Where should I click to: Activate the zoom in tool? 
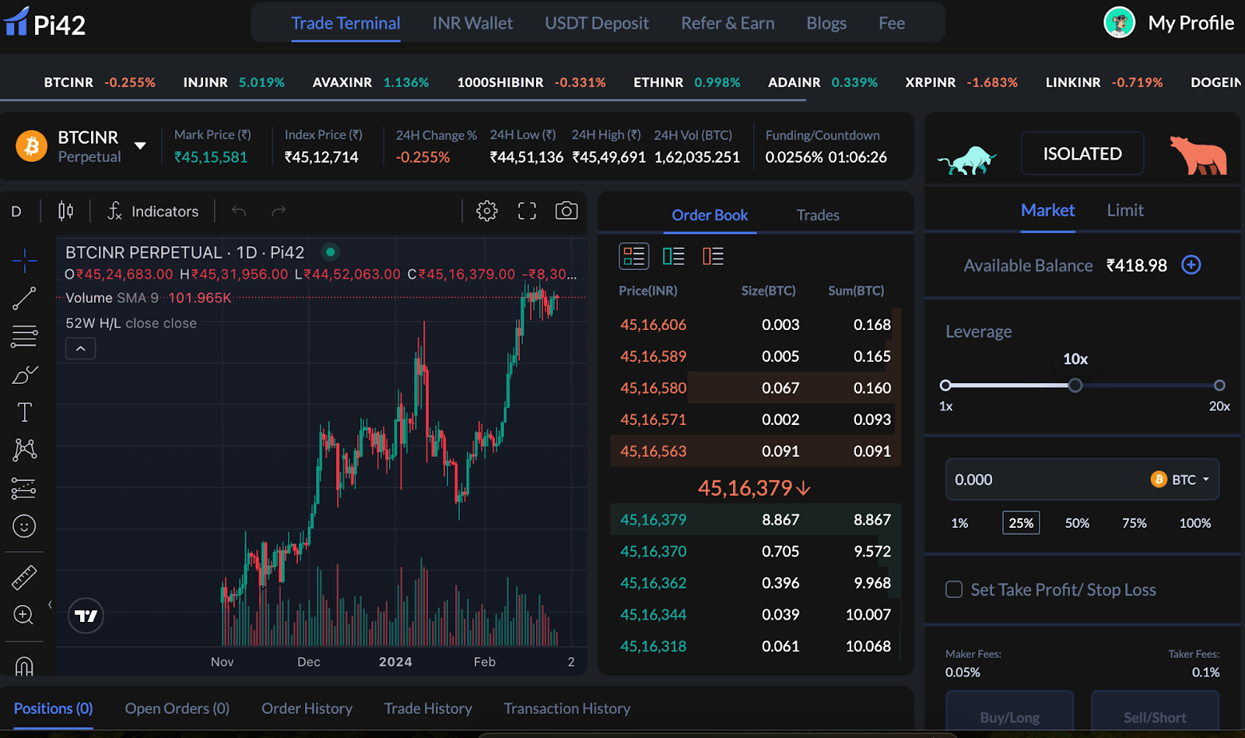click(25, 615)
